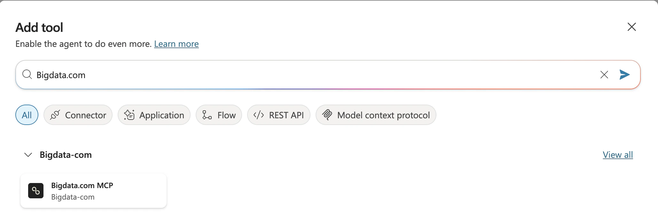Image resolution: width=658 pixels, height=220 pixels.
Task: Select the REST API filter category
Action: pyautogui.click(x=278, y=115)
